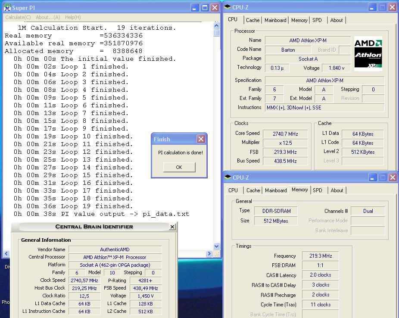Click the Instructions field MMX 3DNow SSE
This screenshot has height=318, width=399.
click(x=324, y=108)
